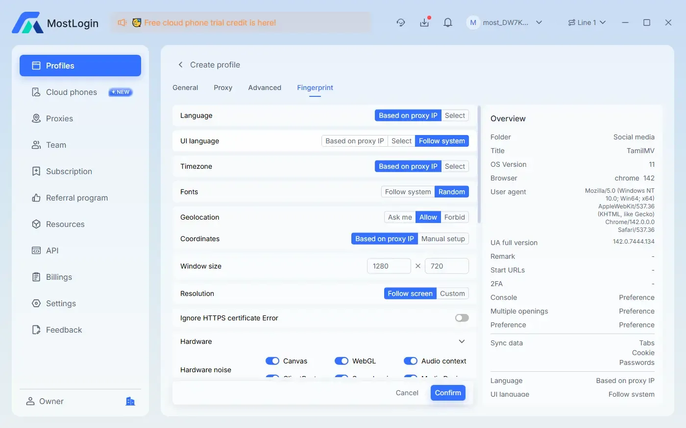686x428 pixels.
Task: Confirm the profile creation
Action: click(x=447, y=392)
